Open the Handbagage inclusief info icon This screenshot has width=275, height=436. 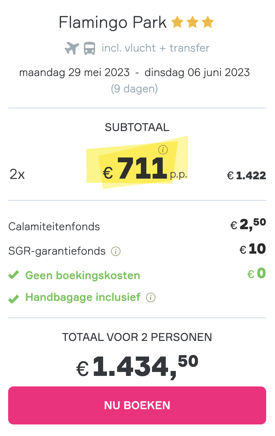pos(151,298)
